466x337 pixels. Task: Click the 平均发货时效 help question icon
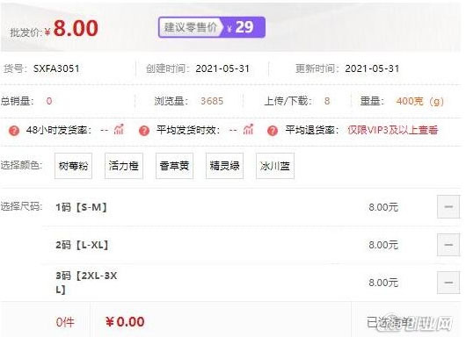click(144, 131)
